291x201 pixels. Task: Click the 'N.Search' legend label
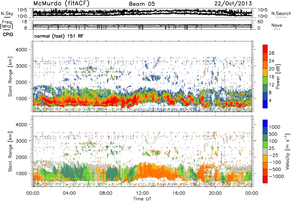(x=281, y=13)
